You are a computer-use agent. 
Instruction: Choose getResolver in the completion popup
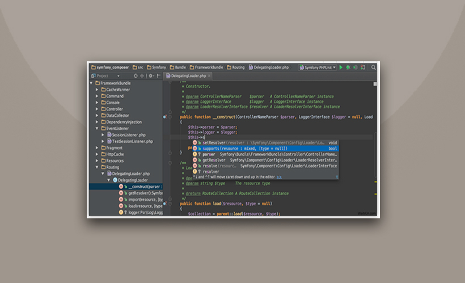[x=265, y=160]
